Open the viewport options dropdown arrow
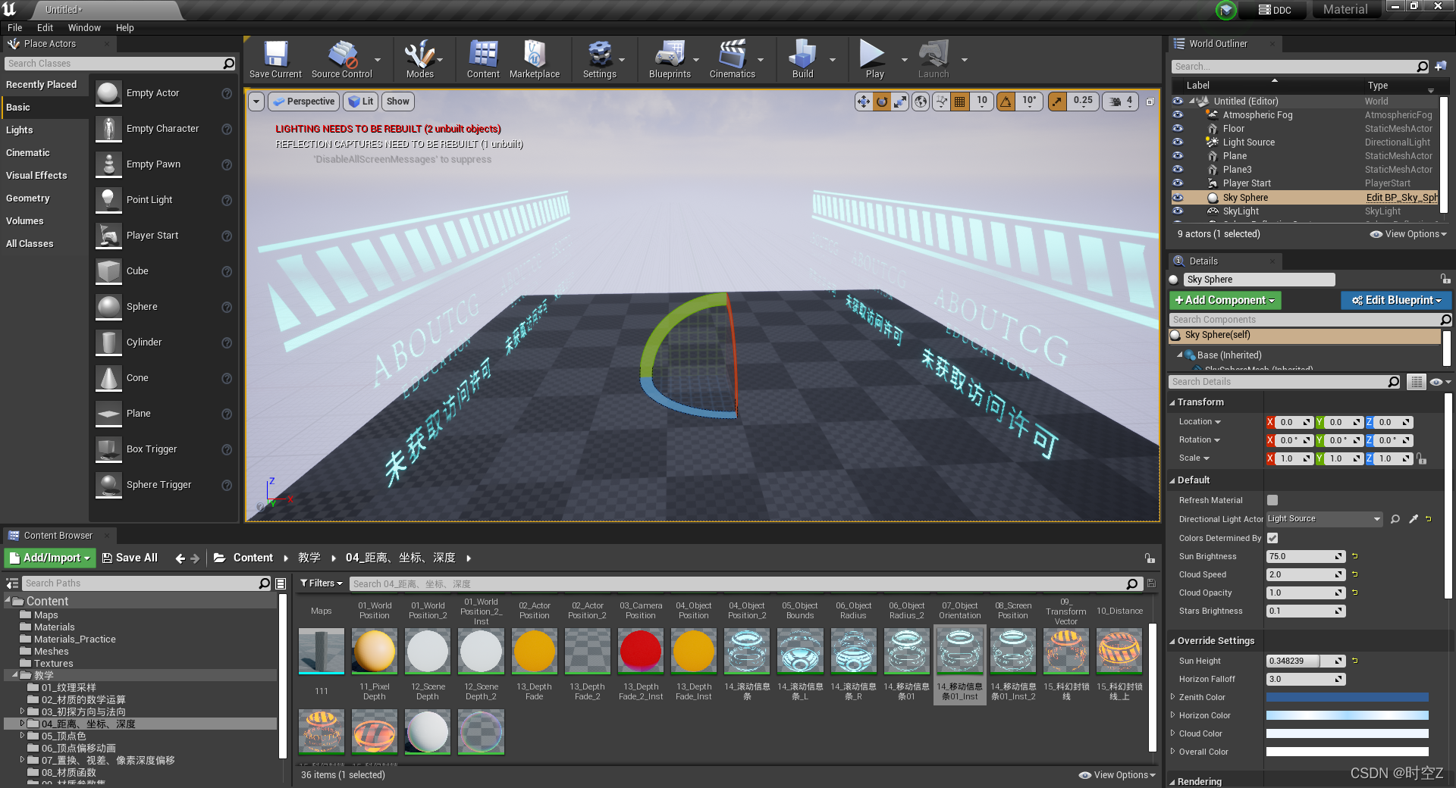This screenshot has height=788, width=1456. (x=256, y=102)
